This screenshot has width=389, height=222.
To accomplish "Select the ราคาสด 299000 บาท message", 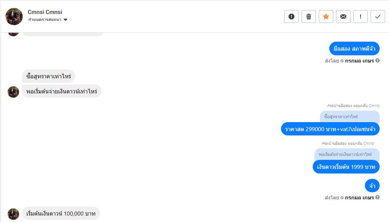I will tap(330, 129).
